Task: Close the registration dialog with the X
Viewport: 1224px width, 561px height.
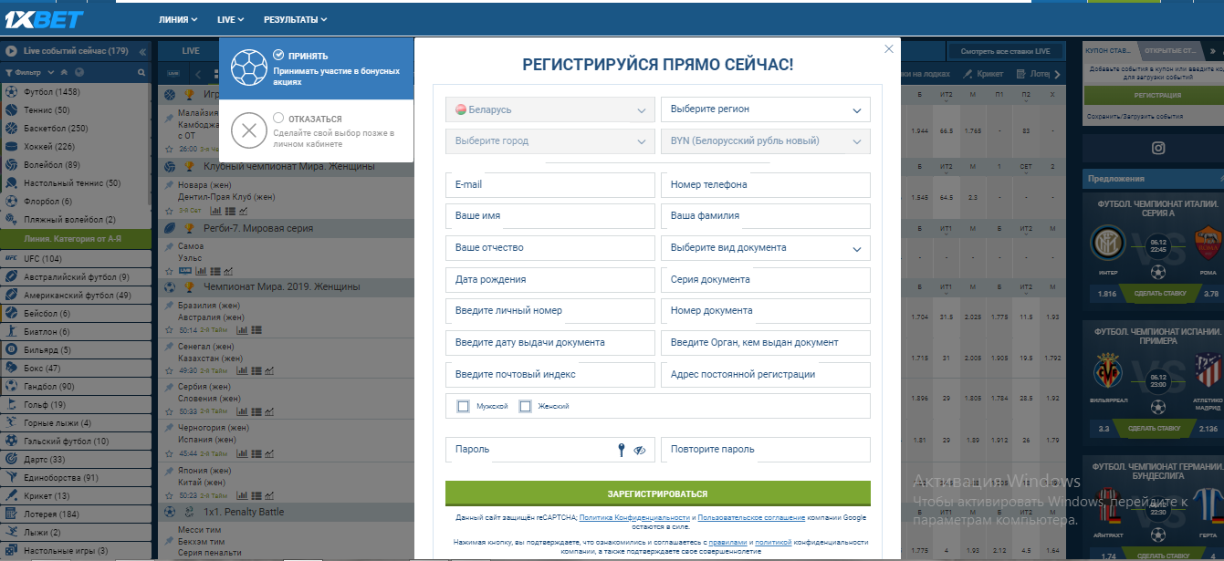Action: point(888,49)
